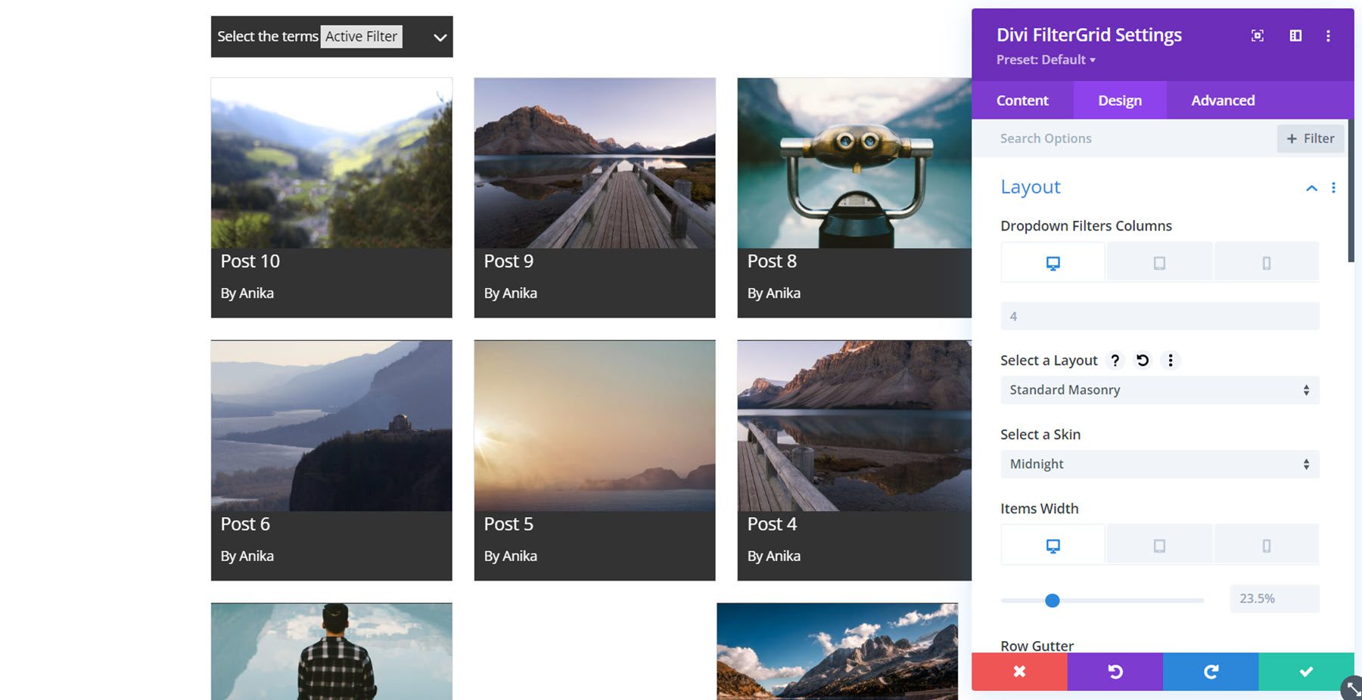The image size is (1362, 700).
Task: Click the help icon beside Select a Layout
Action: coord(1115,361)
